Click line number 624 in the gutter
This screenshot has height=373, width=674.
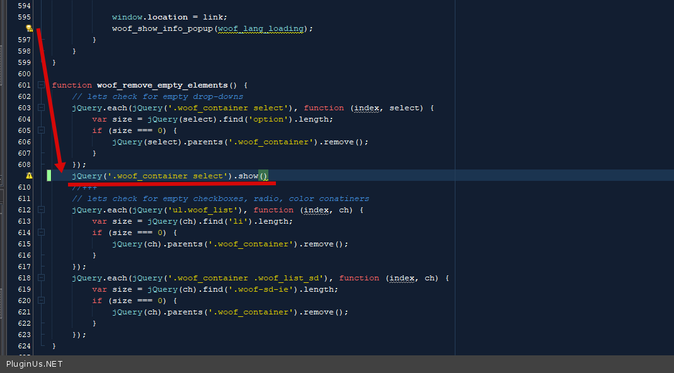pos(24,346)
